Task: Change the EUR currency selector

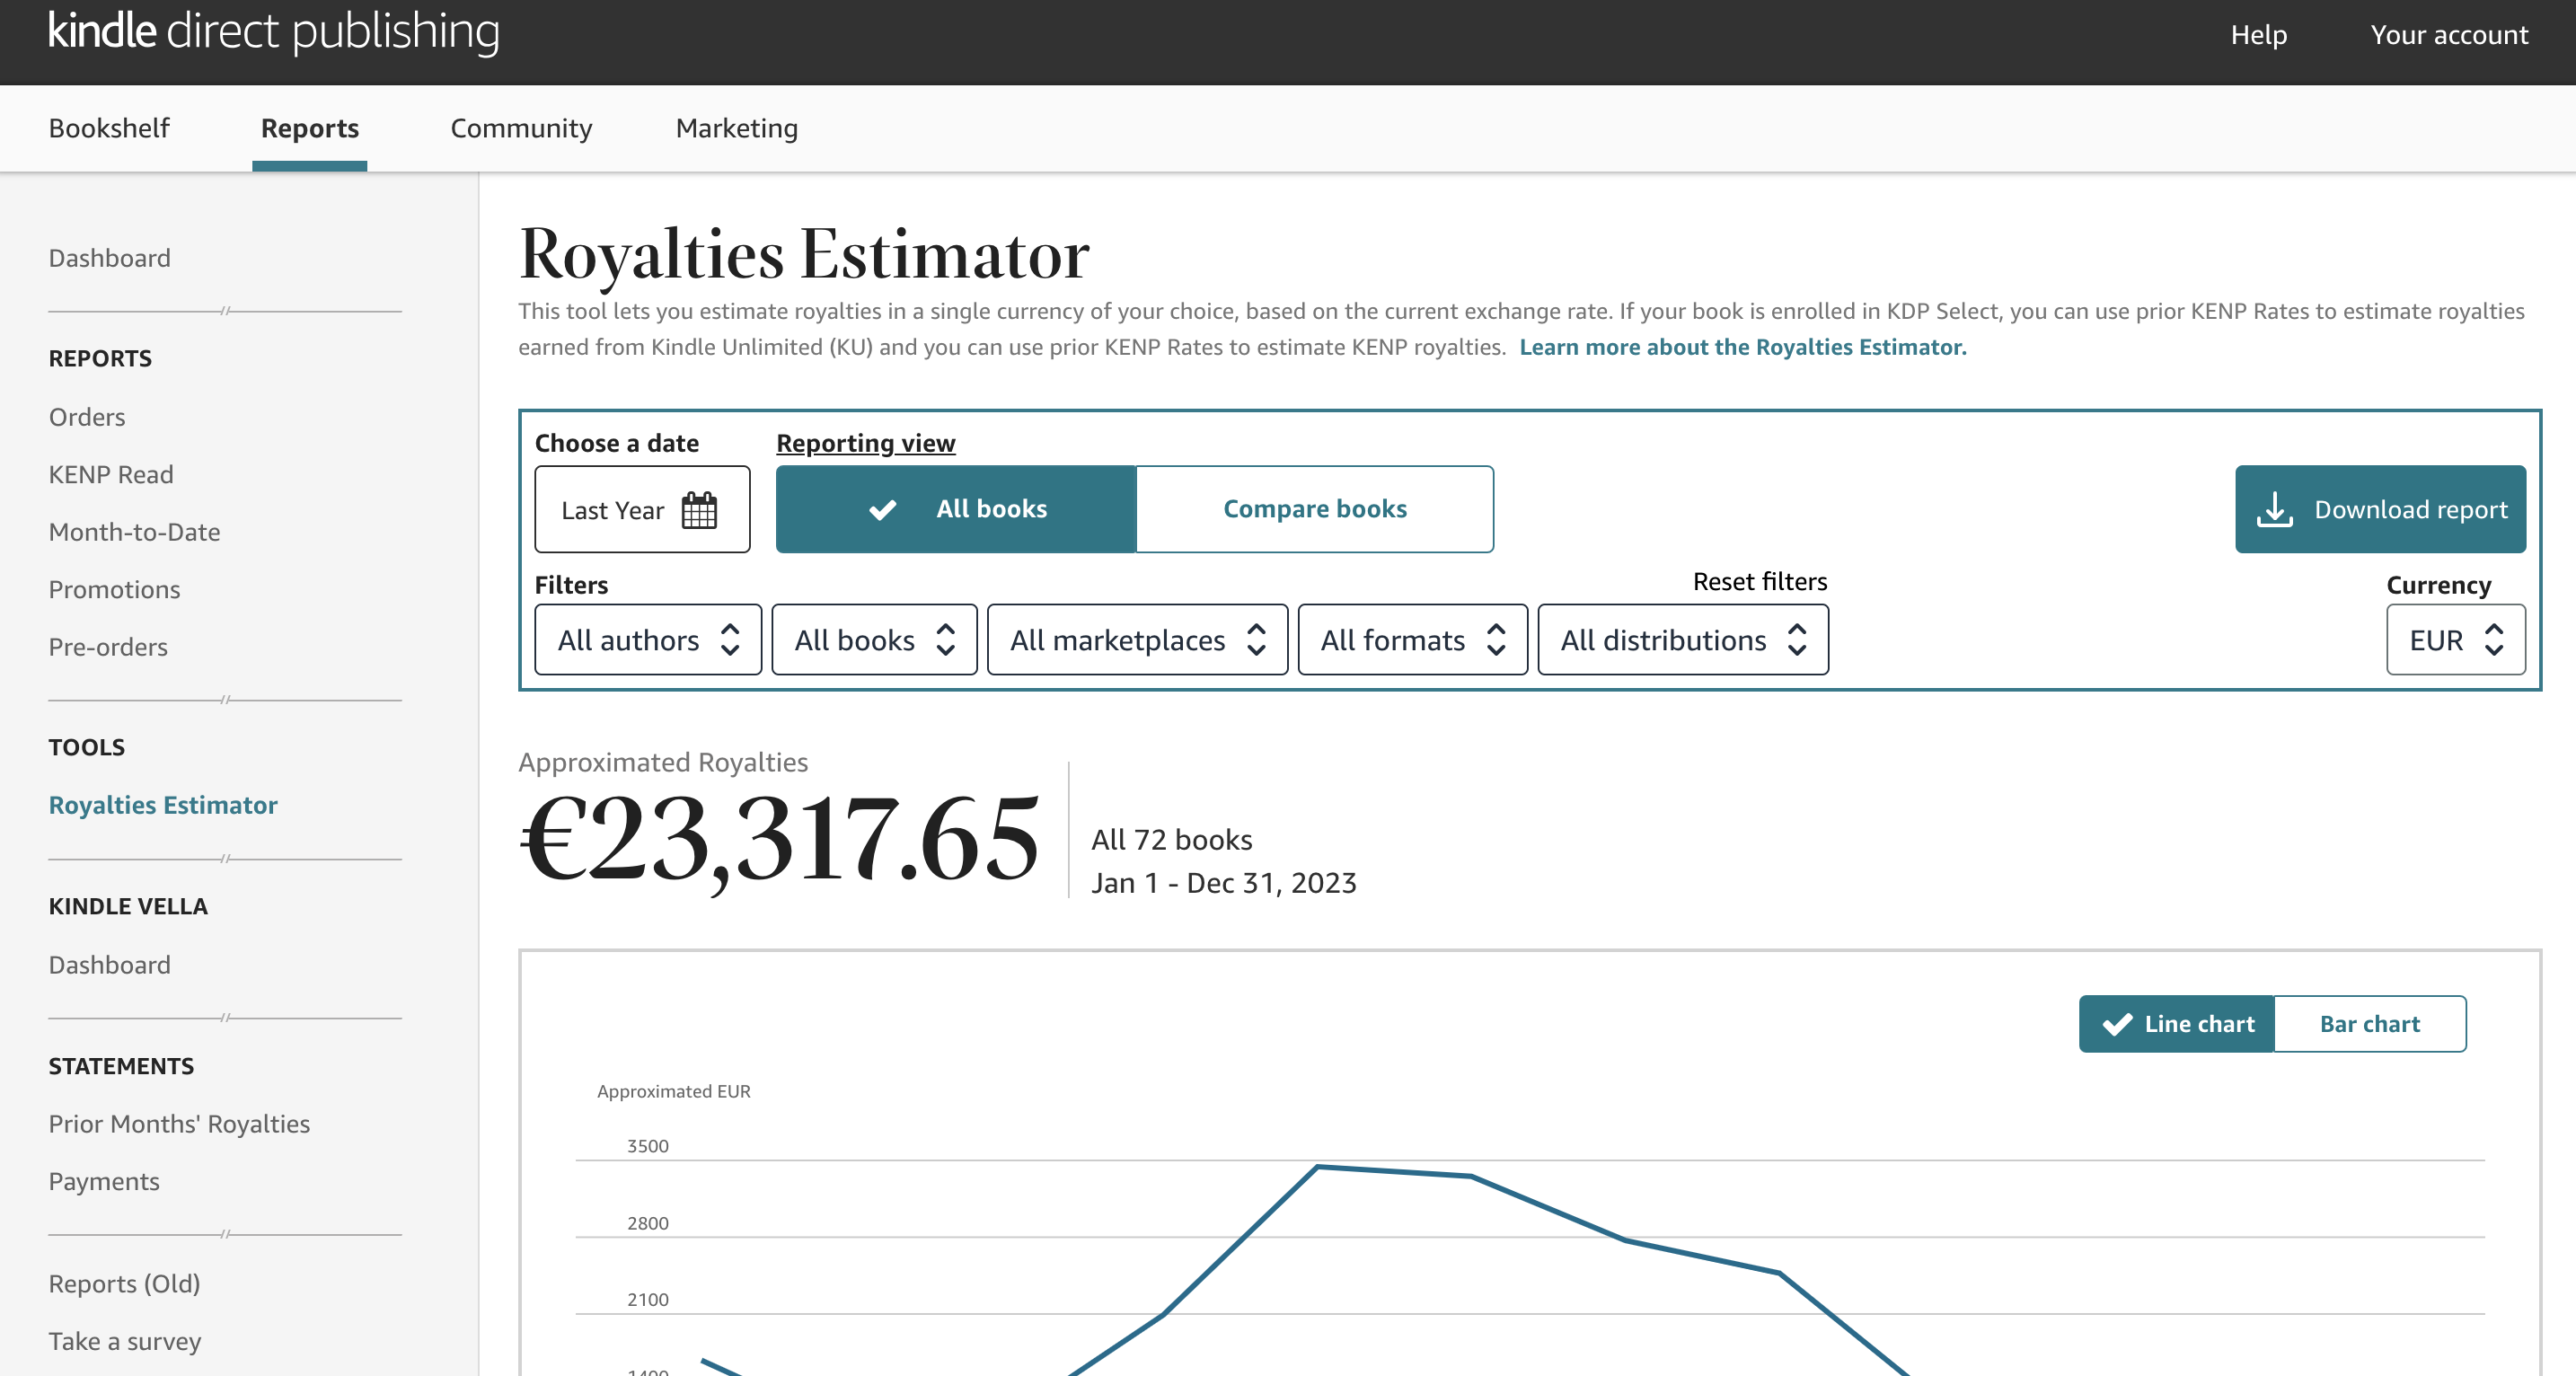Action: [2455, 639]
